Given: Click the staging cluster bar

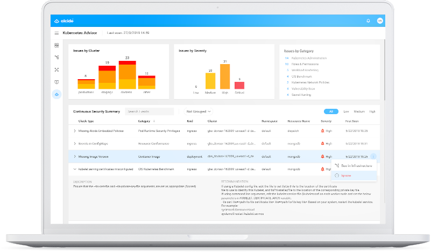Looking at the screenshot, I should click(x=107, y=78).
